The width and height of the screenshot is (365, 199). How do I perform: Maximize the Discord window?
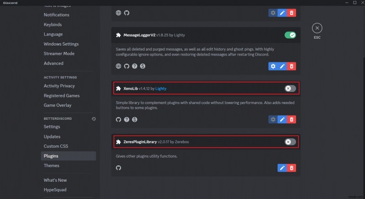click(355, 3)
